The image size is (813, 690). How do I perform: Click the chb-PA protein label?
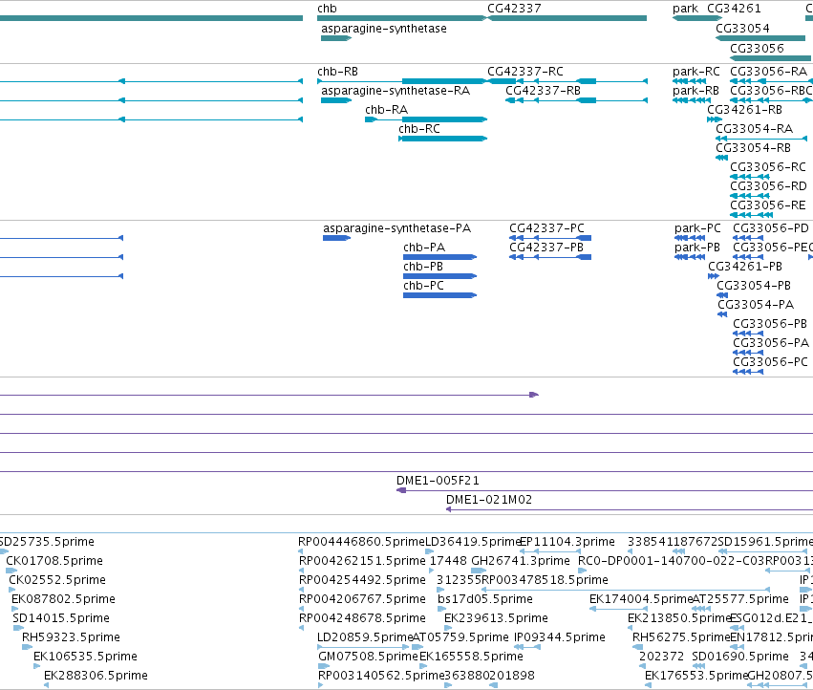click(x=424, y=248)
